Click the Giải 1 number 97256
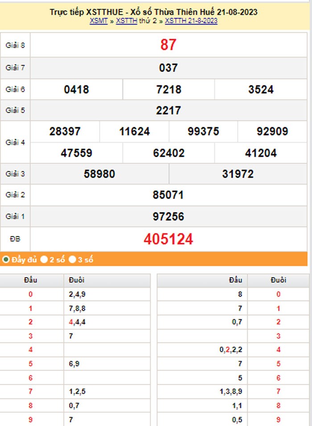Image resolution: width=312 pixels, height=426 pixels. 168,217
